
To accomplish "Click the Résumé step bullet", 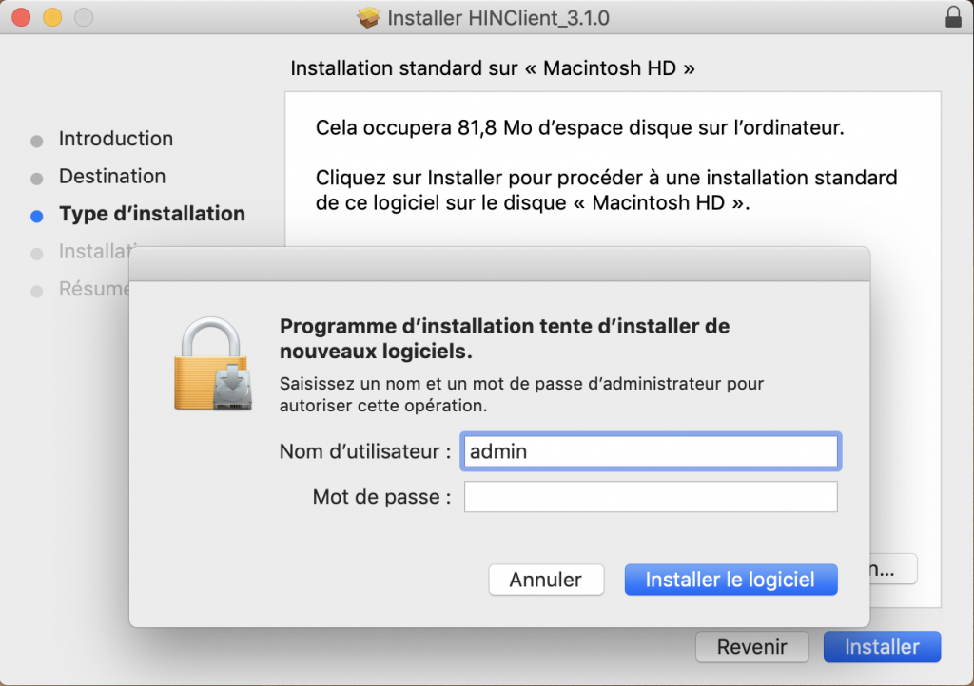I will (37, 292).
